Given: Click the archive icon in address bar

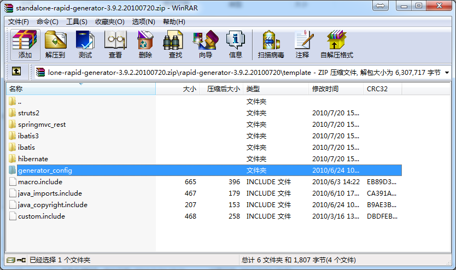Looking at the screenshot, I should (40, 72).
